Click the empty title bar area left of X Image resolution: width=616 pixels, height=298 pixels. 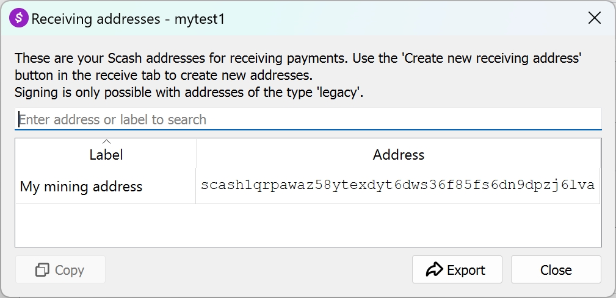[x=405, y=18]
